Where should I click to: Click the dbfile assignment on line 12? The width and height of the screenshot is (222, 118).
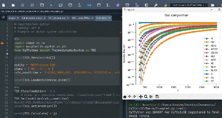point(35,65)
